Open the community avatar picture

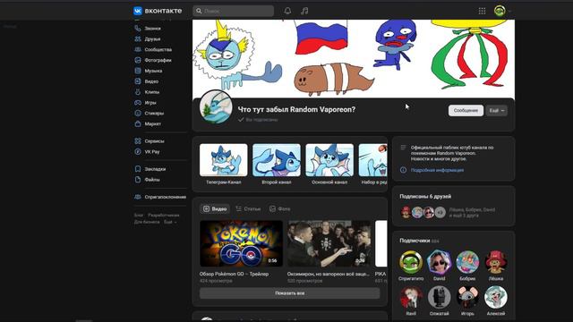pos(216,107)
